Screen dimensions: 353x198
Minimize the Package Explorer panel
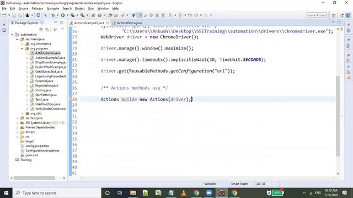(x=56, y=23)
